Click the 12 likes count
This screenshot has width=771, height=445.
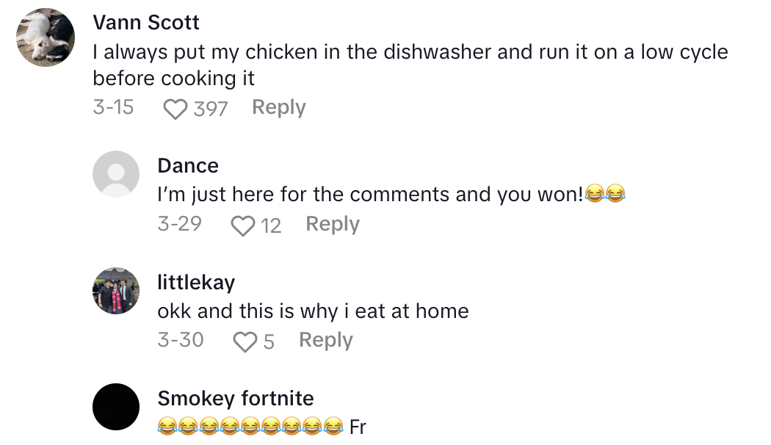point(271,225)
